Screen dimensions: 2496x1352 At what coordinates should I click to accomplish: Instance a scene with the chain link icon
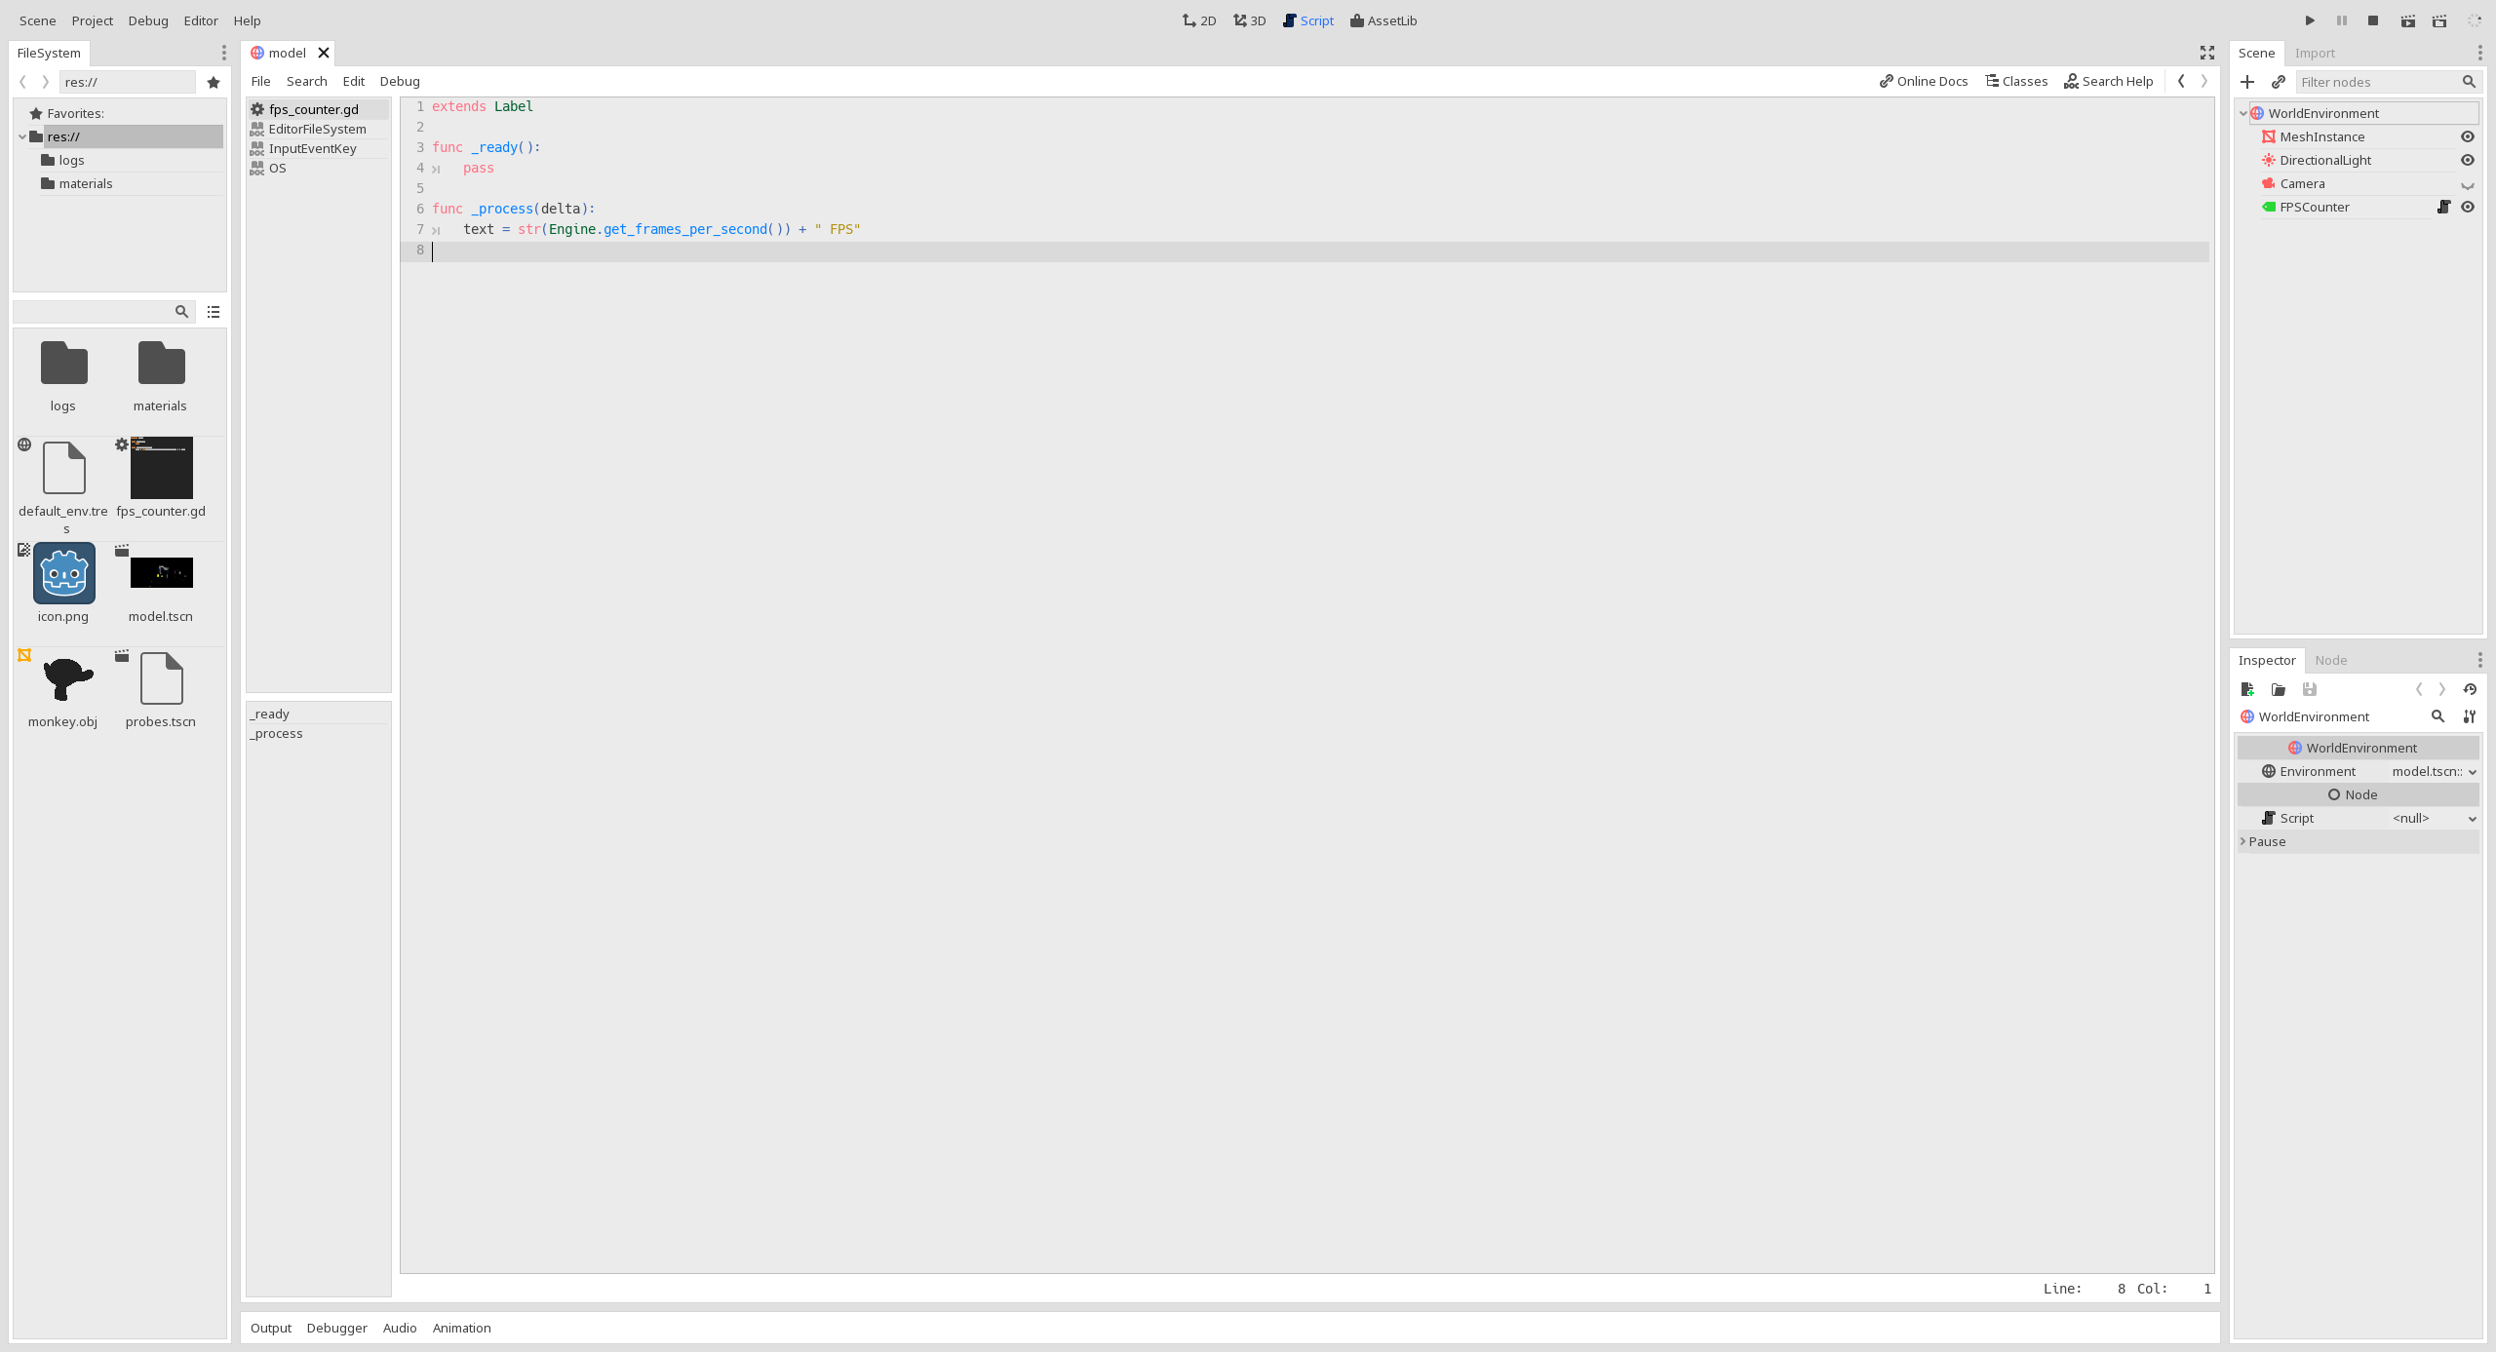tap(2280, 82)
